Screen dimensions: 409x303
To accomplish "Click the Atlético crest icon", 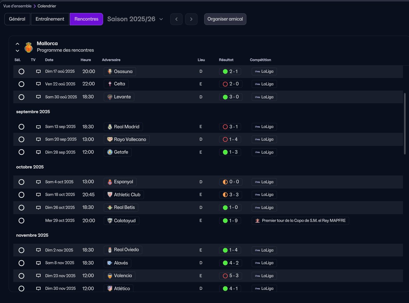I will point(110,288).
